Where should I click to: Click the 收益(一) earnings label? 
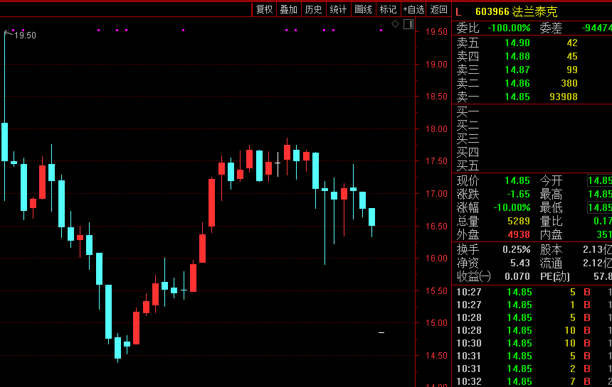click(474, 276)
